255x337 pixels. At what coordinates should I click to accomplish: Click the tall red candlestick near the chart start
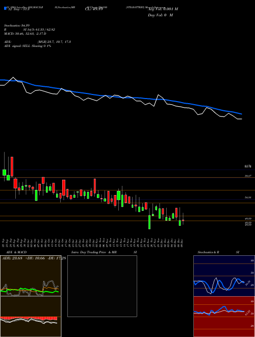[12, 166]
